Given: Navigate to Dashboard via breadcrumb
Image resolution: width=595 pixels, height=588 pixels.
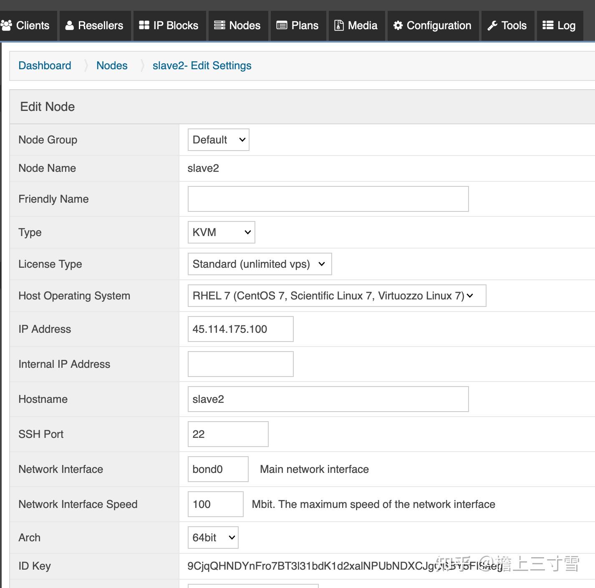Looking at the screenshot, I should coord(44,65).
